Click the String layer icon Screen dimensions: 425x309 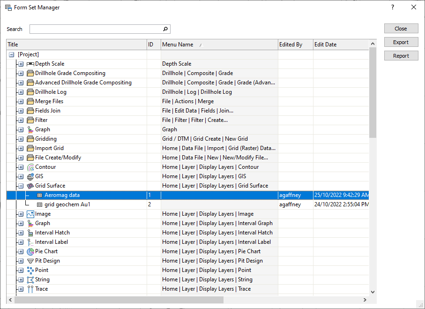[x=30, y=279]
